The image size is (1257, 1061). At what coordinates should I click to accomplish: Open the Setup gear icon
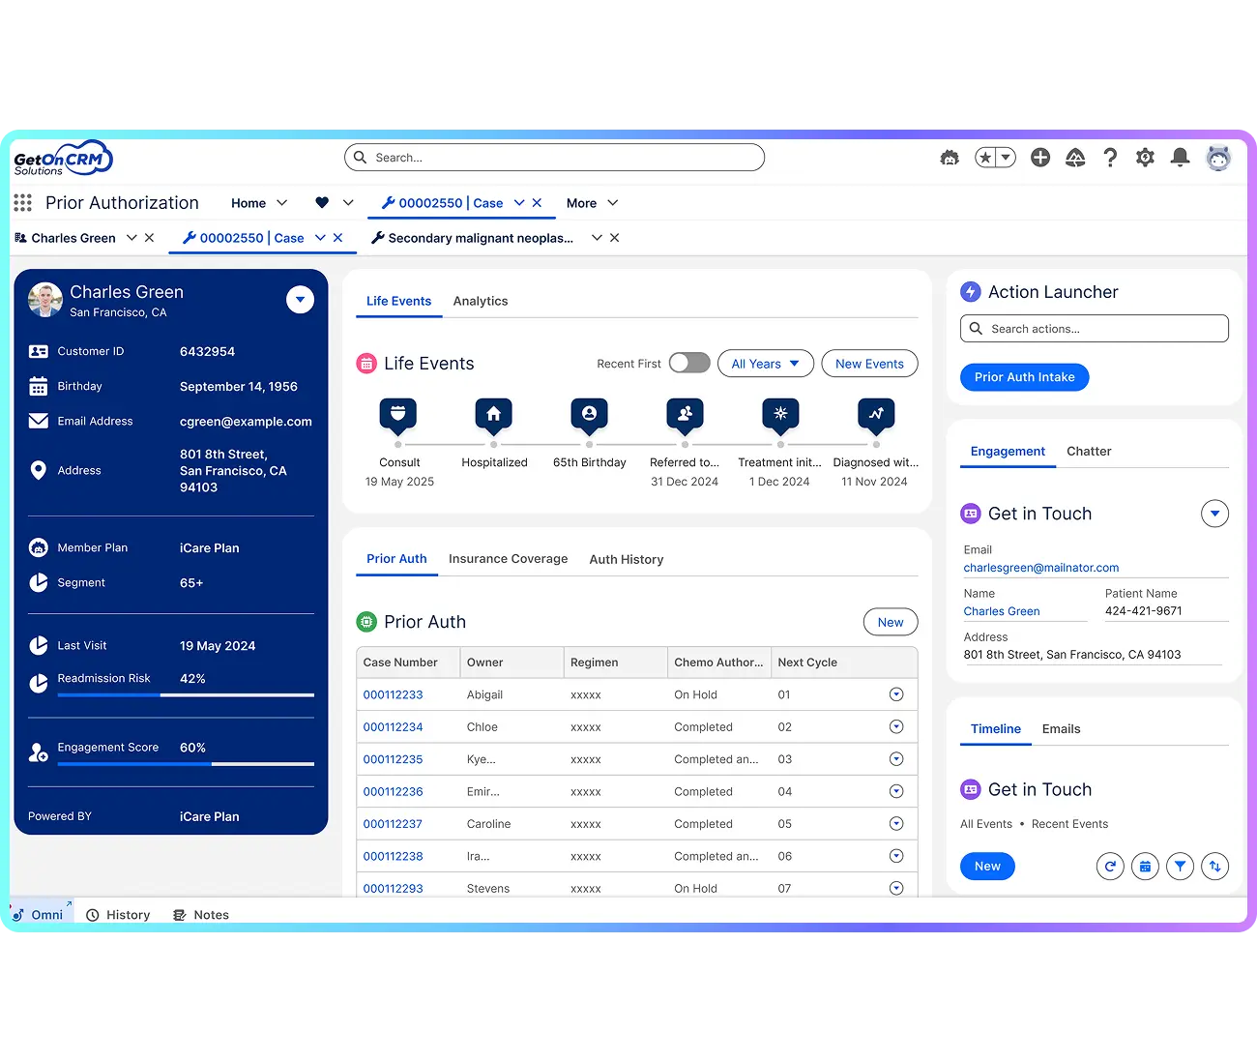coord(1145,157)
